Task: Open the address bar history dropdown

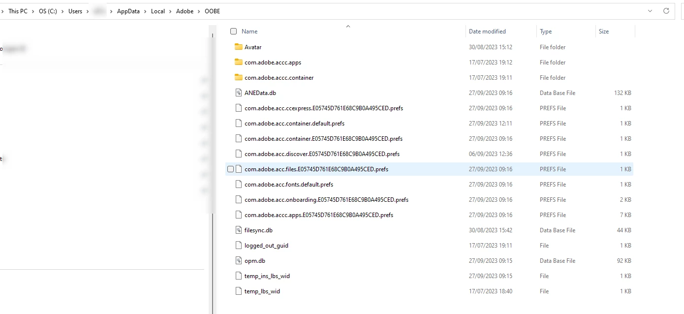Action: click(650, 11)
